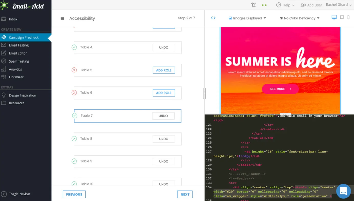Expand the Help dropdown chevron

293,5
